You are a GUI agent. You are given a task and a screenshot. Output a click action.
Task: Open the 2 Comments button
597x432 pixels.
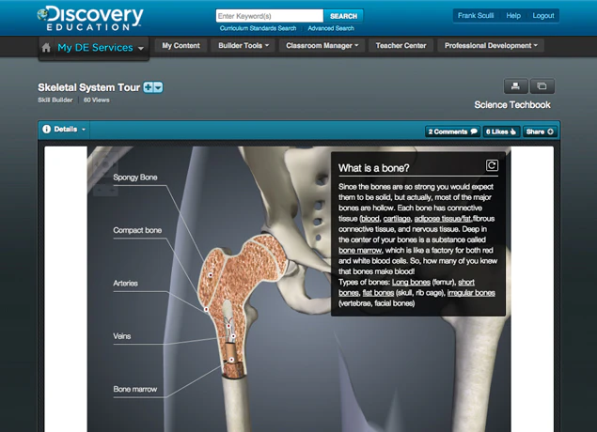tap(452, 131)
